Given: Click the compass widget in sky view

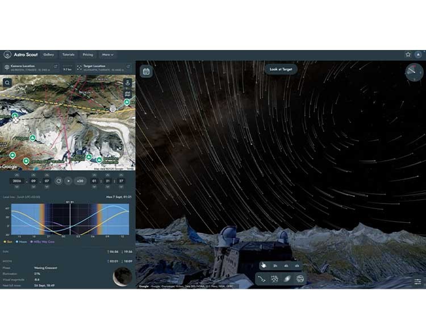Looking at the screenshot, I should click(414, 72).
